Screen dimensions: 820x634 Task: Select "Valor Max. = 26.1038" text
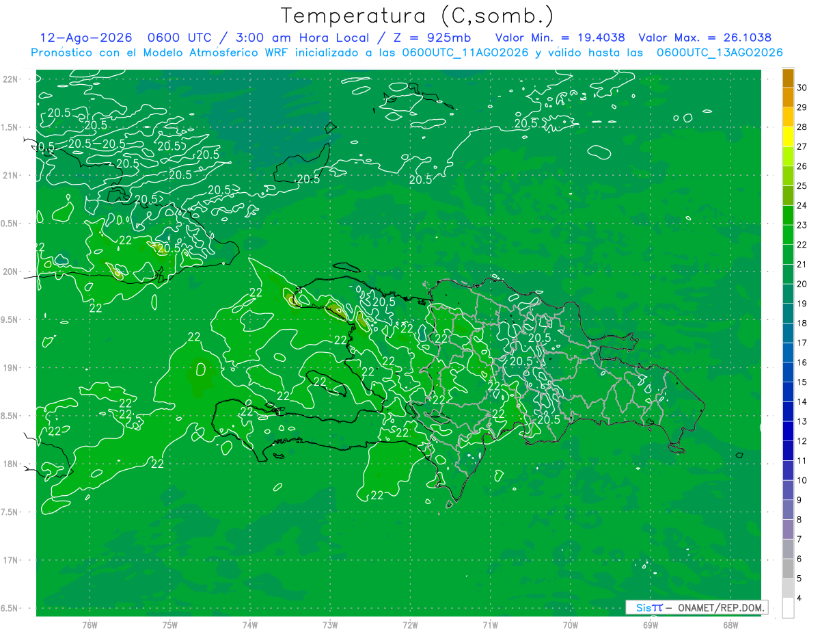point(706,38)
